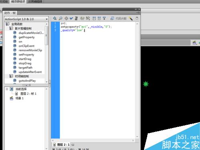200x150 pixels.
Task: Click the actions toolbox vertical scrollbar thumb
Action: point(46,36)
